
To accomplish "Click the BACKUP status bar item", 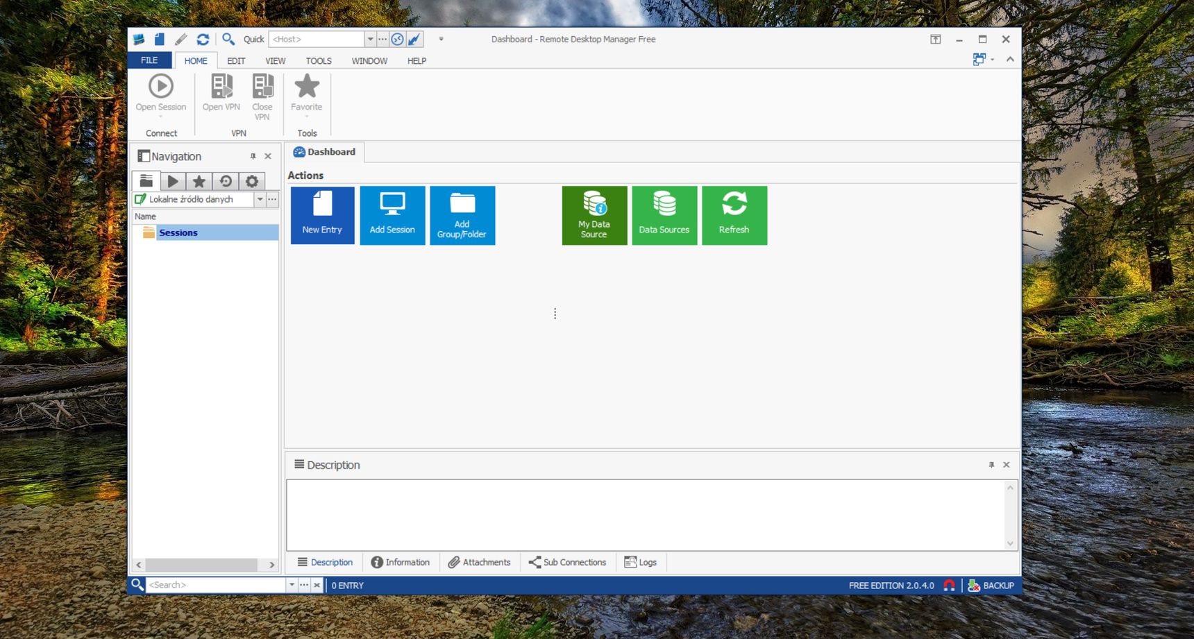I will (x=991, y=586).
